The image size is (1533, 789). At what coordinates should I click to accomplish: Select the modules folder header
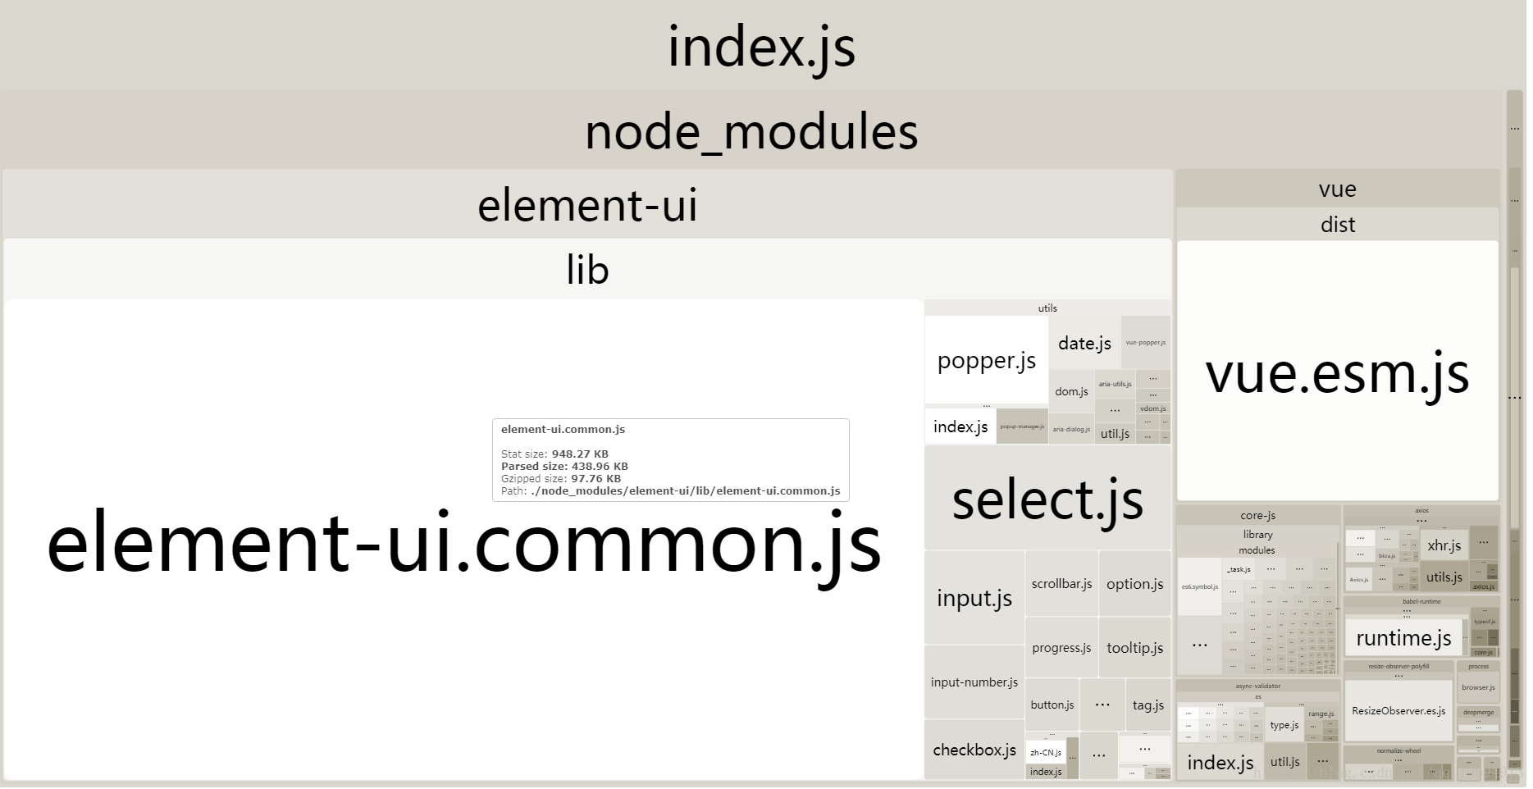[1257, 550]
